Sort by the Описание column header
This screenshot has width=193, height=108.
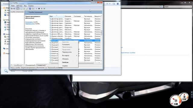[x=68, y=16]
